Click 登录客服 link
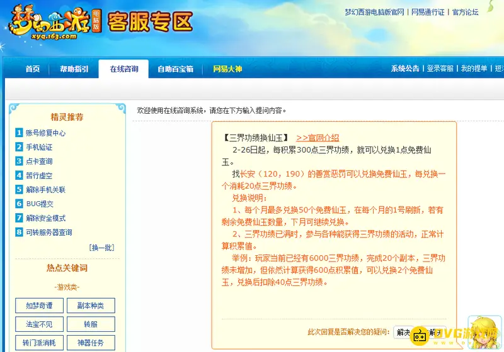The image size is (504, 352). [440, 69]
